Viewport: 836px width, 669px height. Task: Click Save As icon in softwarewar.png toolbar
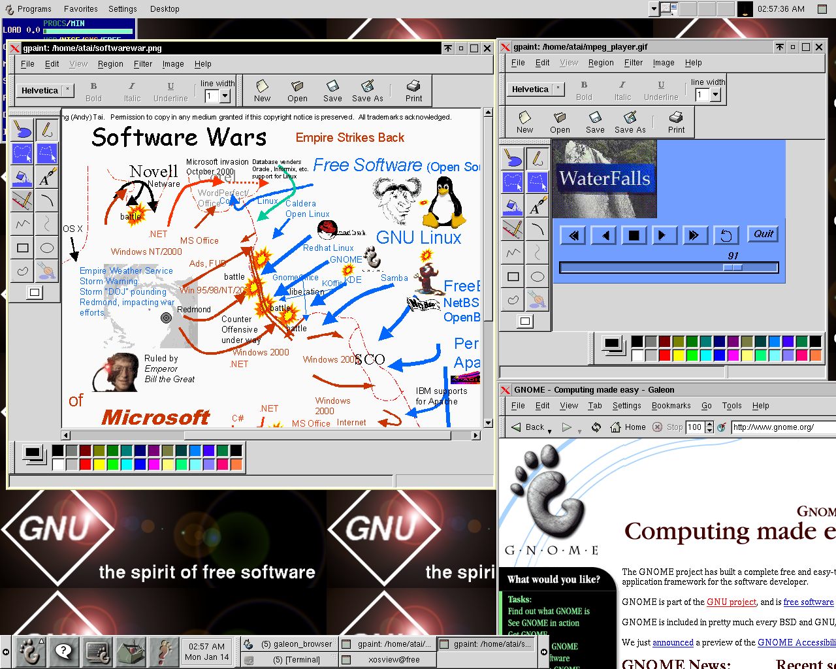click(367, 91)
